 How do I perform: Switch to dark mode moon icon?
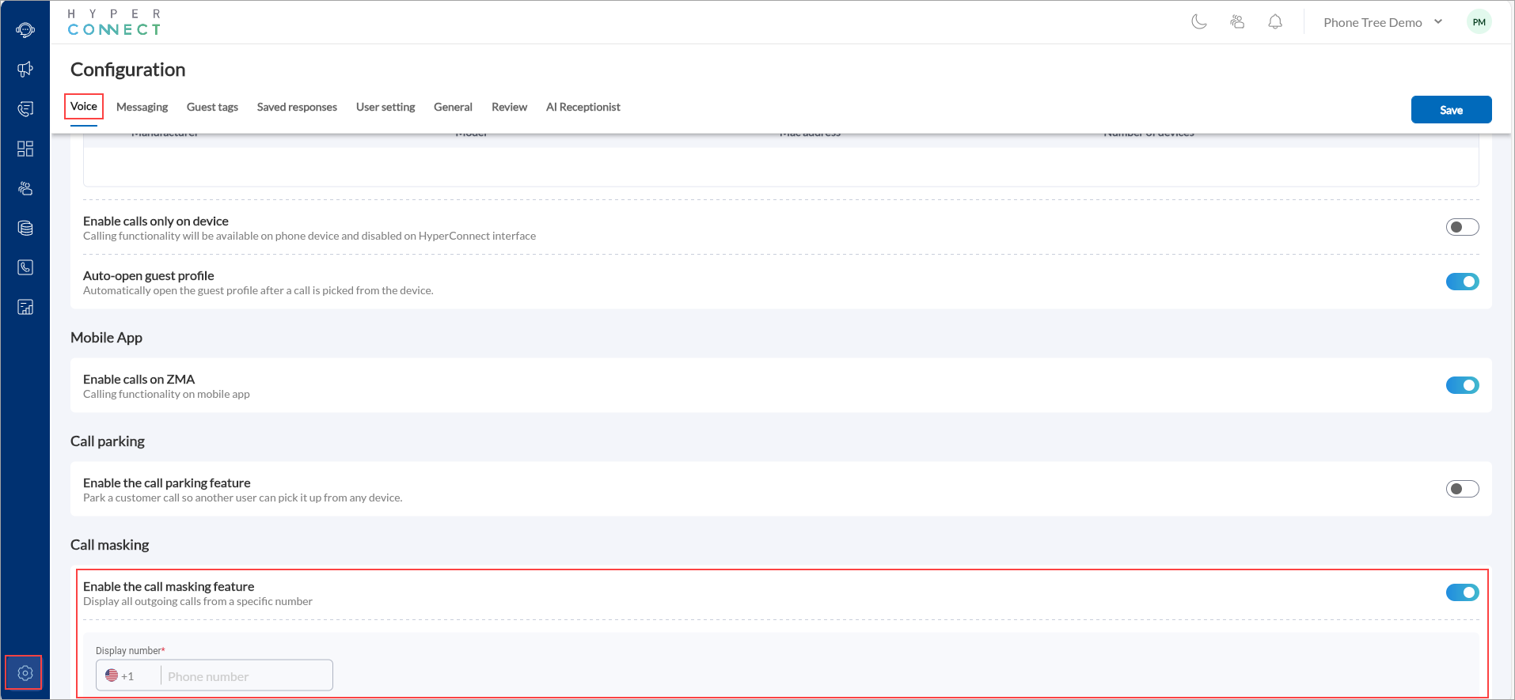pos(1199,22)
